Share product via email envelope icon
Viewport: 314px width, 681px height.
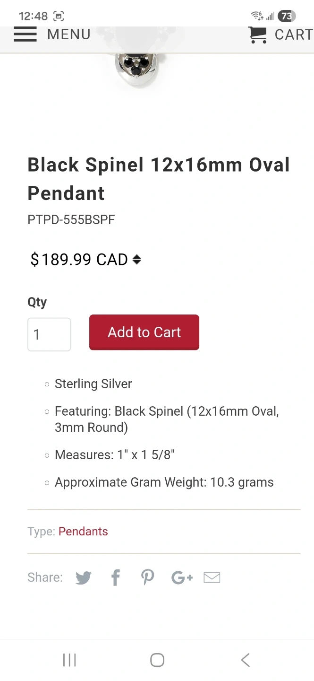pyautogui.click(x=212, y=577)
